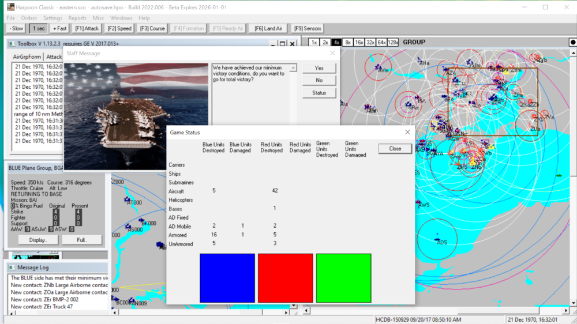Set map zoom to 128x
This screenshot has width=577, height=324.
coord(392,42)
